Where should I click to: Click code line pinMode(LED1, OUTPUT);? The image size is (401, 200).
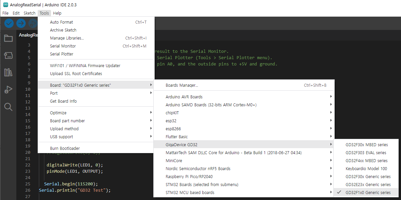coord(75,171)
